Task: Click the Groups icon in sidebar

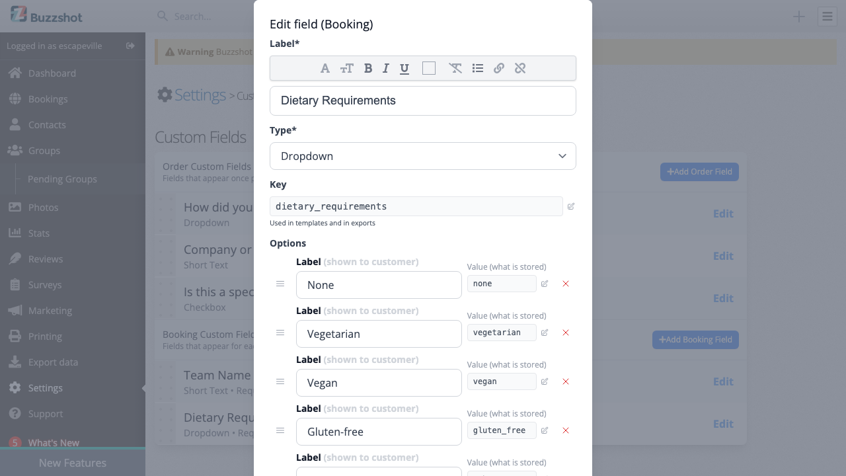Action: pos(15,151)
